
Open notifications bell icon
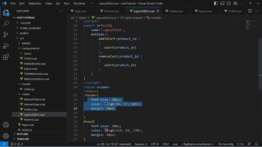(x=256, y=144)
